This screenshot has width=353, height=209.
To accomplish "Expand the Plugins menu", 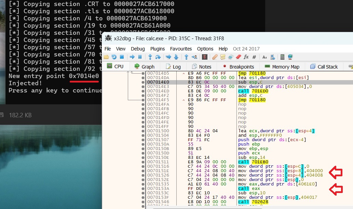I will pos(158,49).
